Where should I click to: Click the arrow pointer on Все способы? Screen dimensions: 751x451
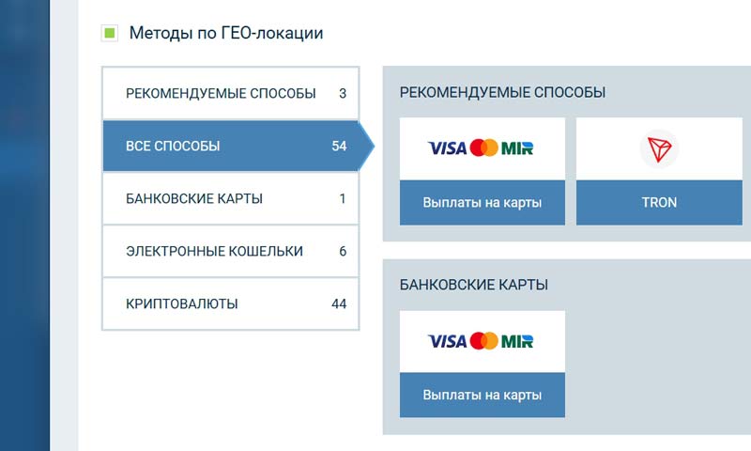pos(367,147)
